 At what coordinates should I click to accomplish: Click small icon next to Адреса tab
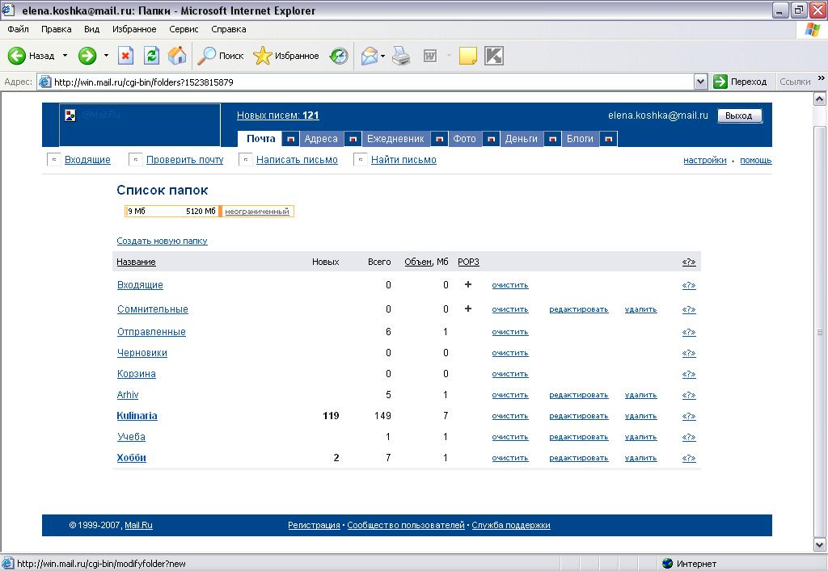coord(353,139)
